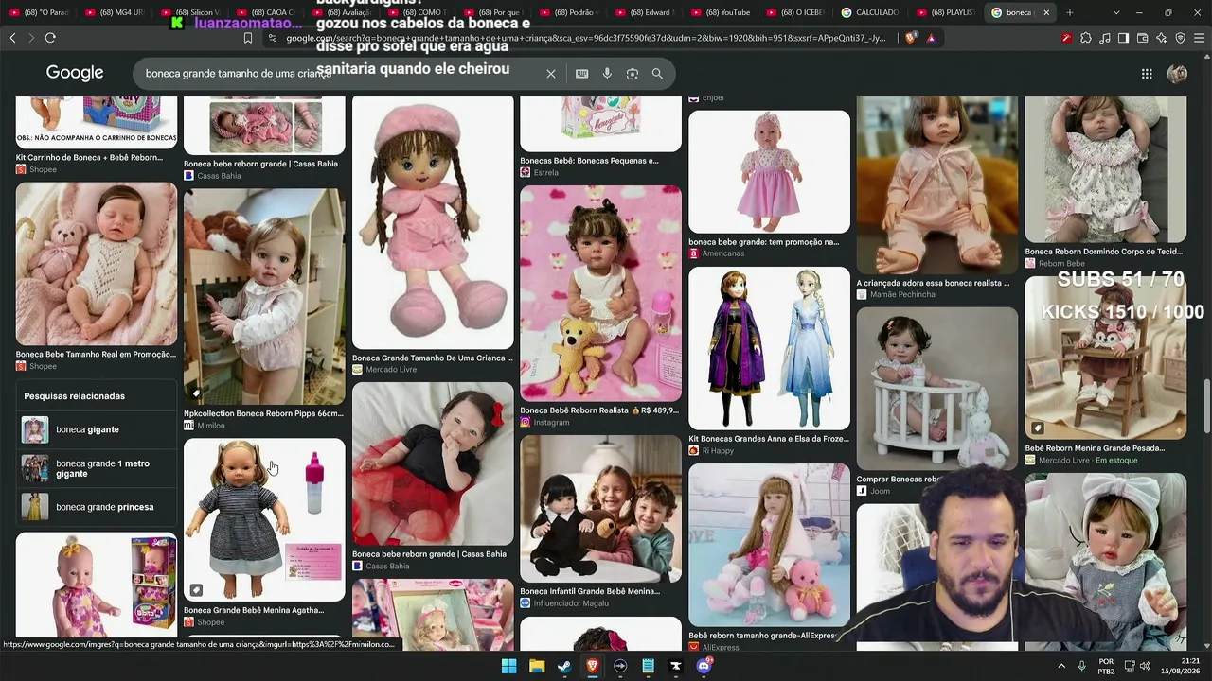Open the Brave Shields lion icon
The width and height of the screenshot is (1212, 681).
pos(911,38)
